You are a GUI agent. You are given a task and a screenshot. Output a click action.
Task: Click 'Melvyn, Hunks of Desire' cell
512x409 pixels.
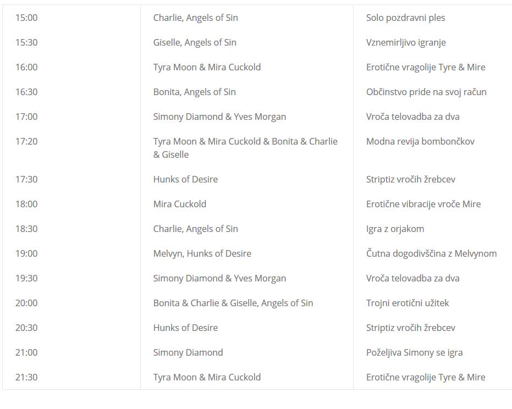(202, 253)
